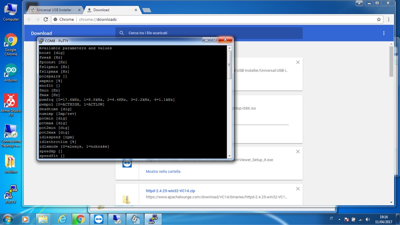
Task: Click the TeamViewer taskbar icon
Action: pos(99,219)
